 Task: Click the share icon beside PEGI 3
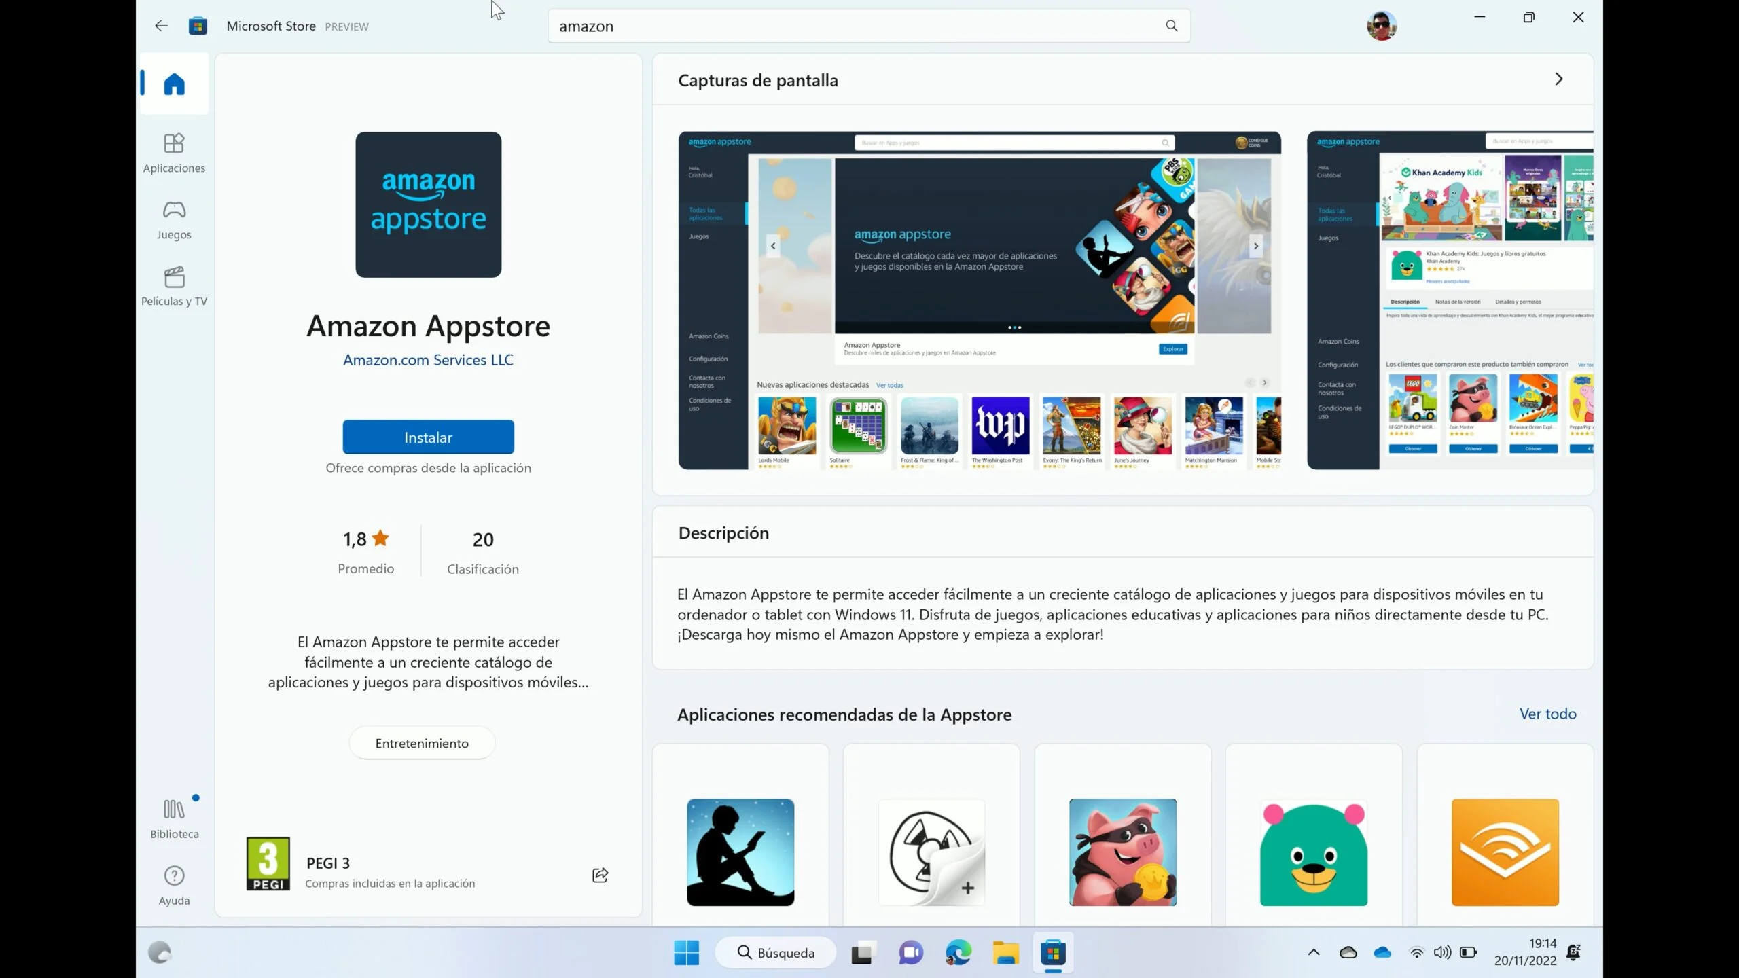pyautogui.click(x=600, y=875)
